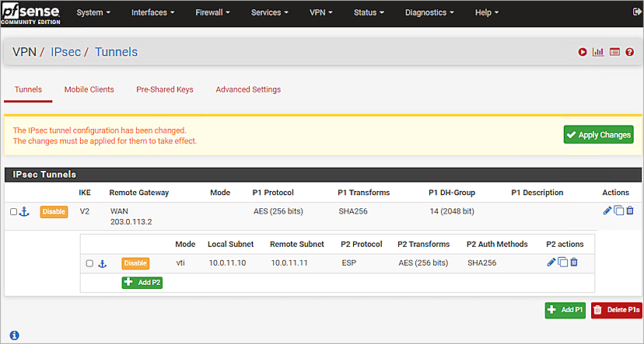Click the green Add P2 button
The image size is (644, 344).
tap(142, 283)
